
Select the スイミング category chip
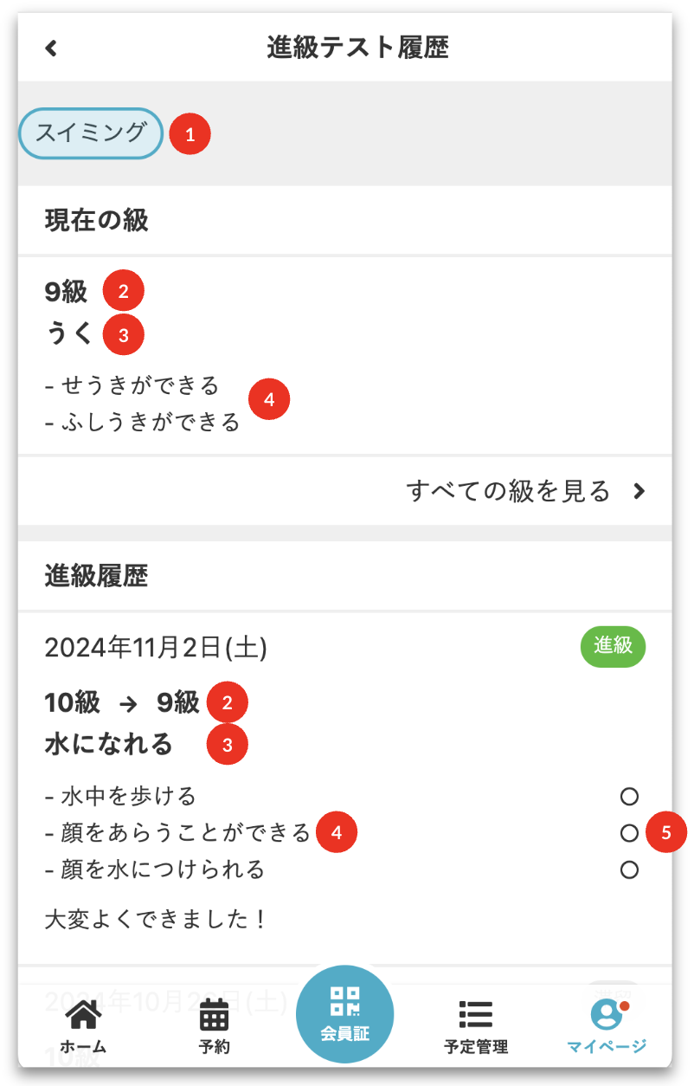coord(90,133)
